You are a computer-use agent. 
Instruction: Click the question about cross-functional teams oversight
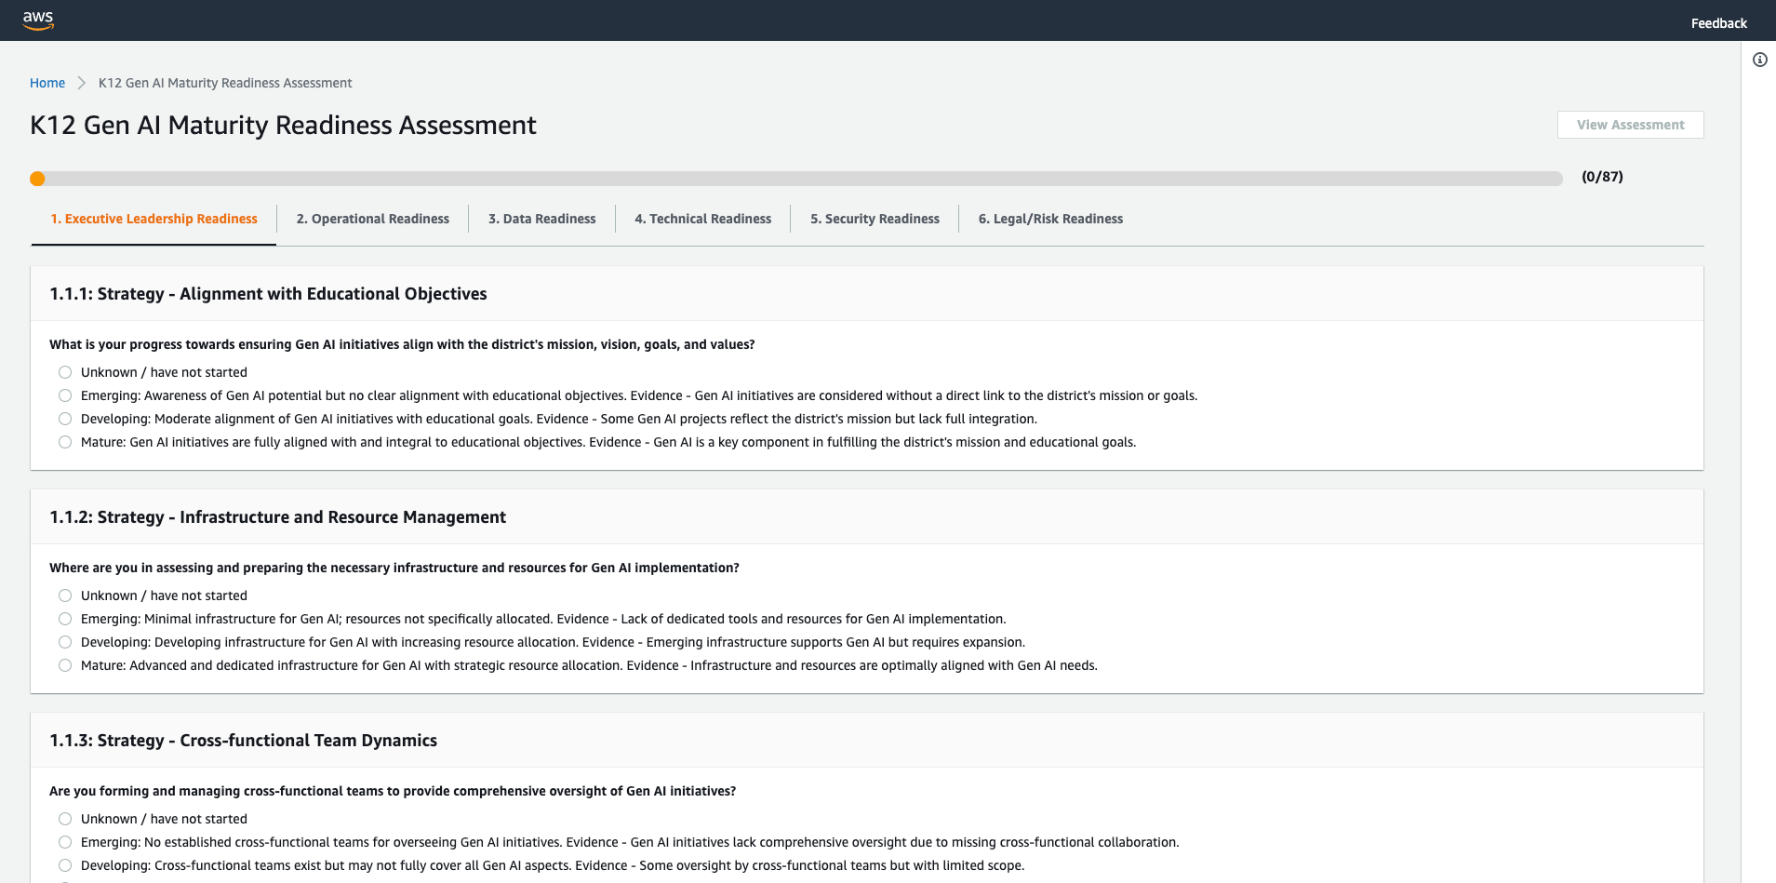pyautogui.click(x=393, y=791)
